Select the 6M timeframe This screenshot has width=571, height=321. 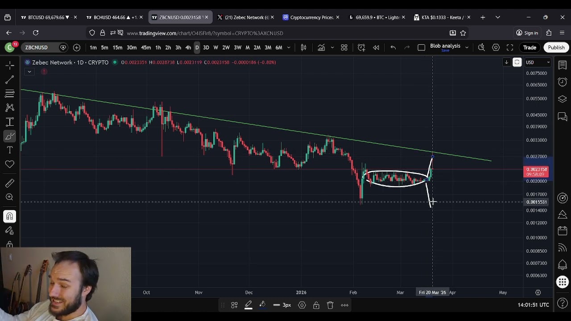click(x=279, y=47)
